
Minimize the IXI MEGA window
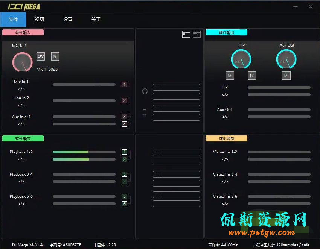coord(296,7)
